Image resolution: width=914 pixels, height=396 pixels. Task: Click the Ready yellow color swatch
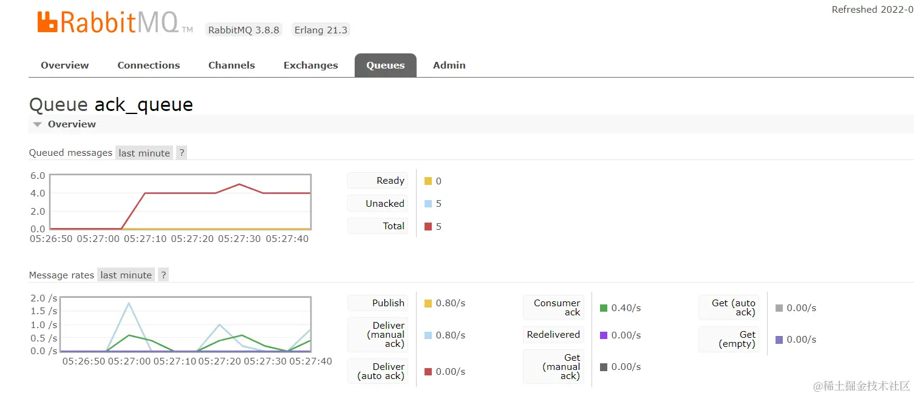(428, 181)
